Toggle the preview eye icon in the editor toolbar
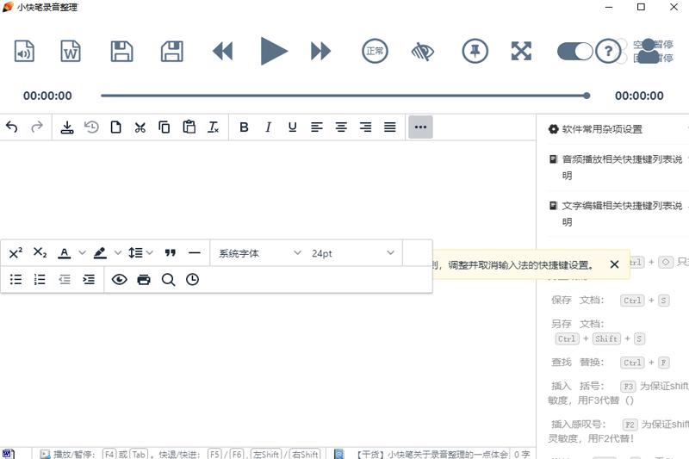689x459 pixels. click(x=119, y=279)
